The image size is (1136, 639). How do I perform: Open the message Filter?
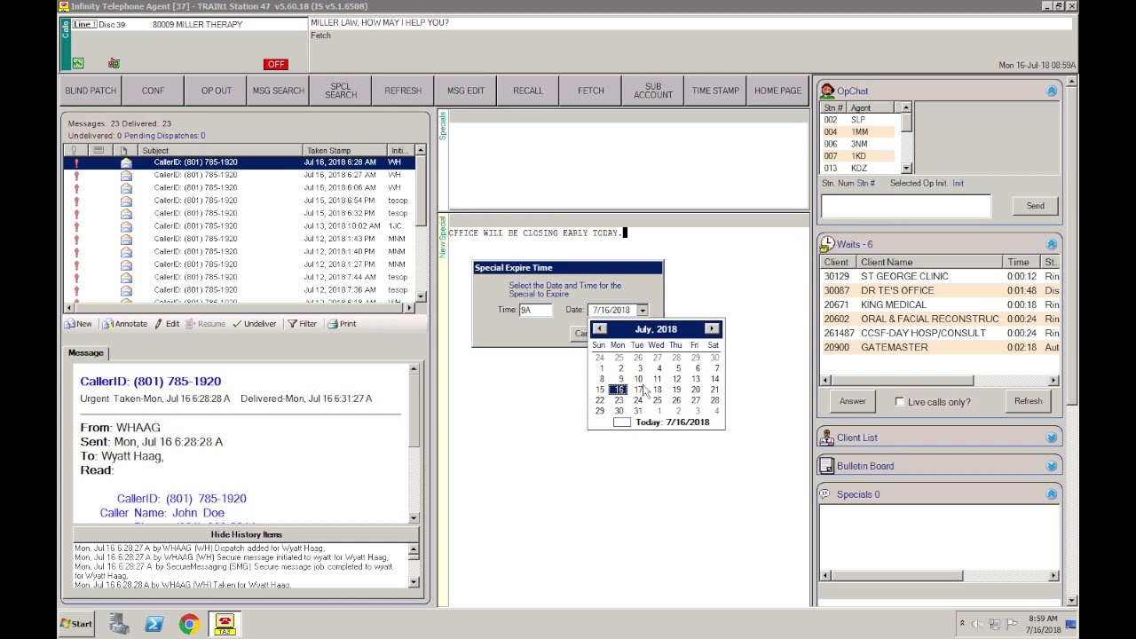303,324
